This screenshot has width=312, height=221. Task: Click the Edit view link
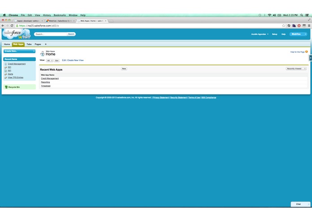click(x=64, y=60)
